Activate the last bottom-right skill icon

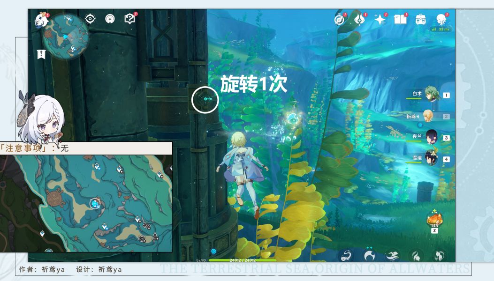click(x=439, y=256)
